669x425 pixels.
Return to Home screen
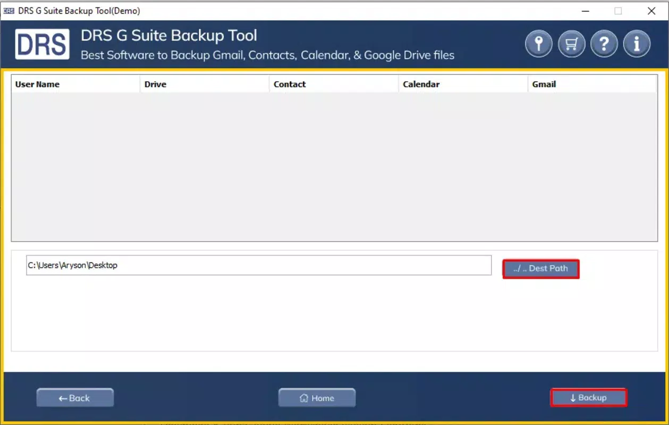pos(317,398)
